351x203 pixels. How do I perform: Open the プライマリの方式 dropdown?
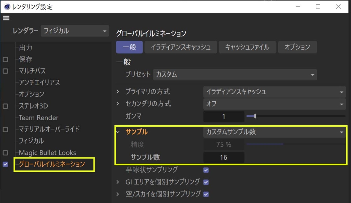point(275,92)
